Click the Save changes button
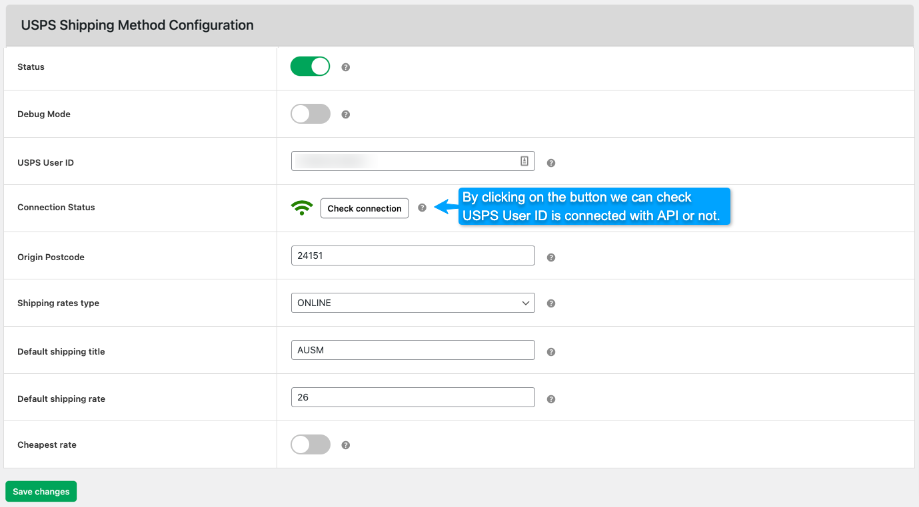 (x=41, y=492)
